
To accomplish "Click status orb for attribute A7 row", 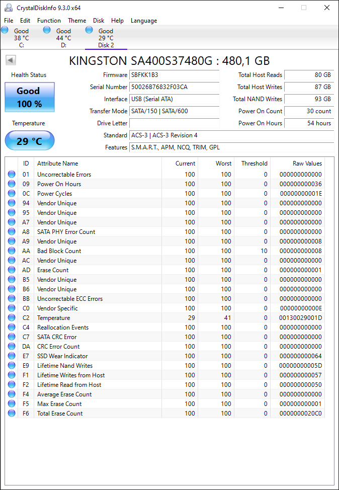I will click(x=12, y=222).
